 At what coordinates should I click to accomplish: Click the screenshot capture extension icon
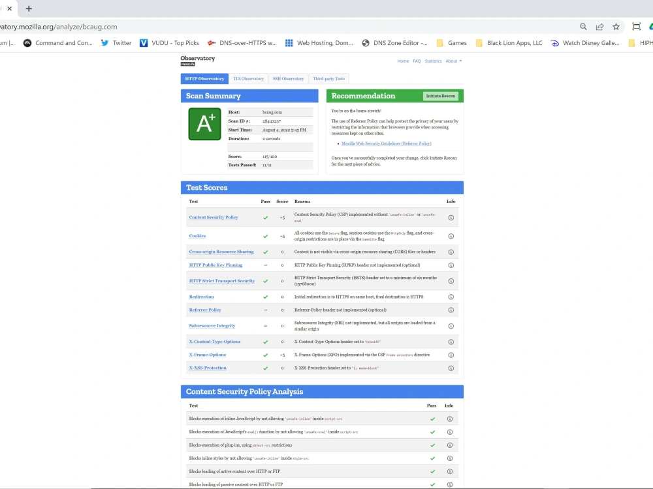[x=636, y=27]
